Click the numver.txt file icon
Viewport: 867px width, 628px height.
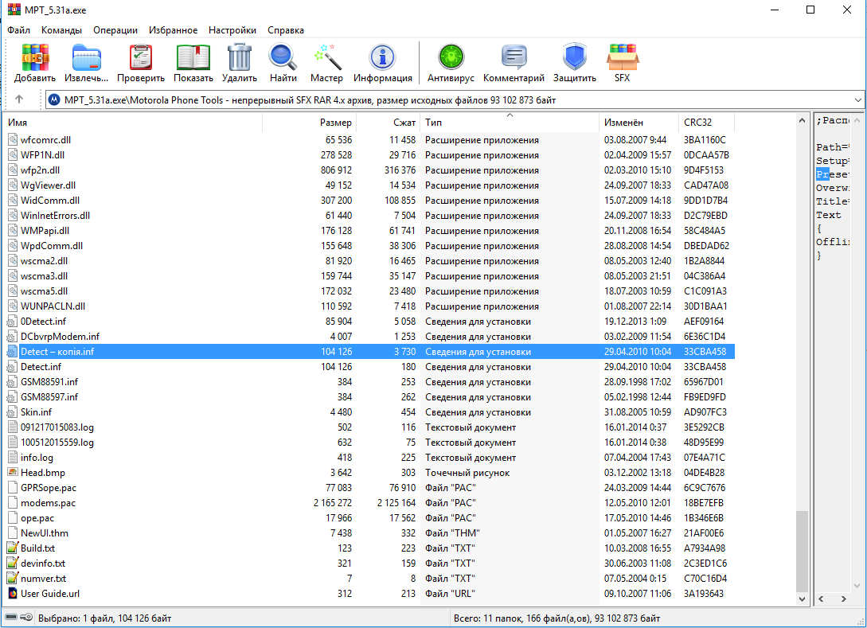click(x=12, y=578)
